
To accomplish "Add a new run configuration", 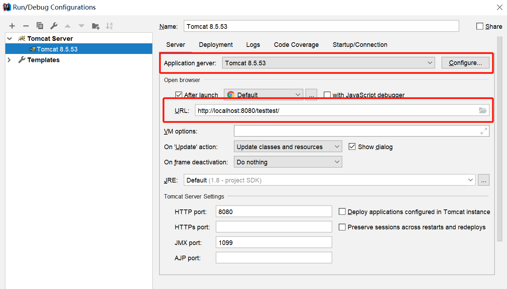I will click(x=12, y=26).
